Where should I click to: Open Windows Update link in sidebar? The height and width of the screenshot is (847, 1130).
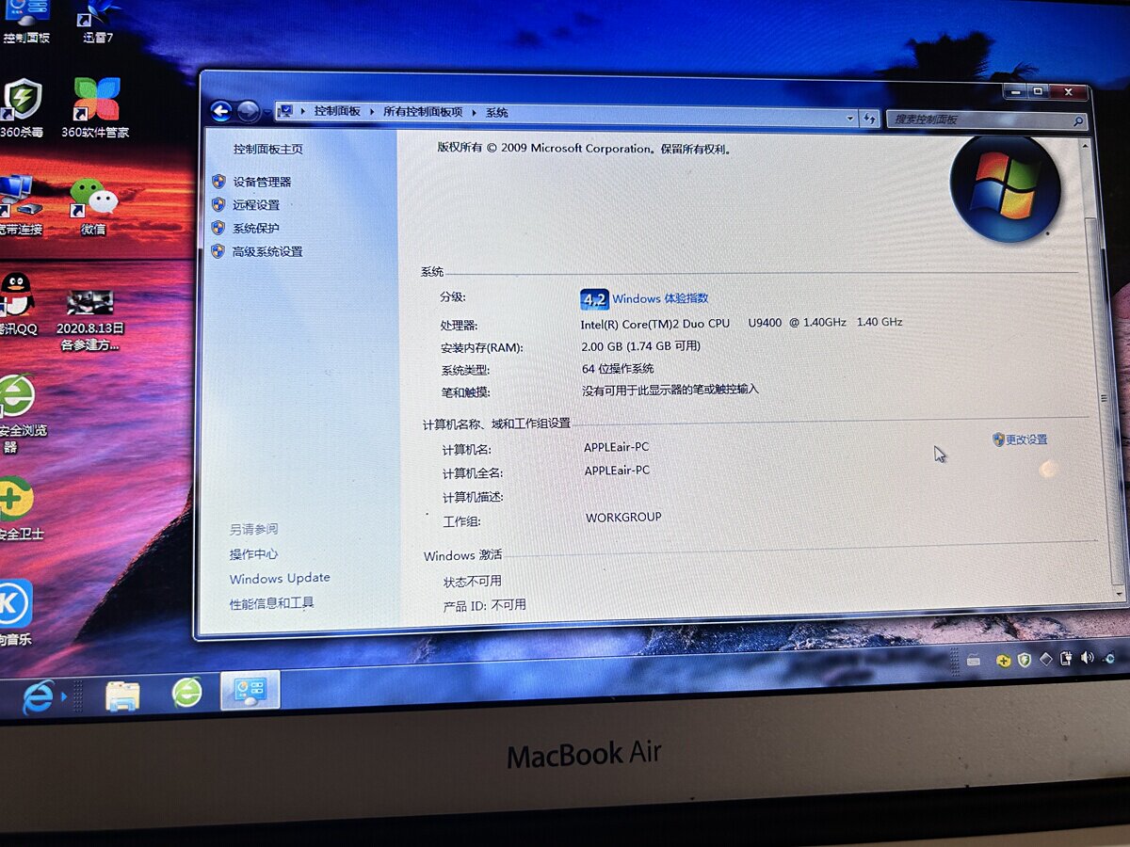tap(280, 578)
